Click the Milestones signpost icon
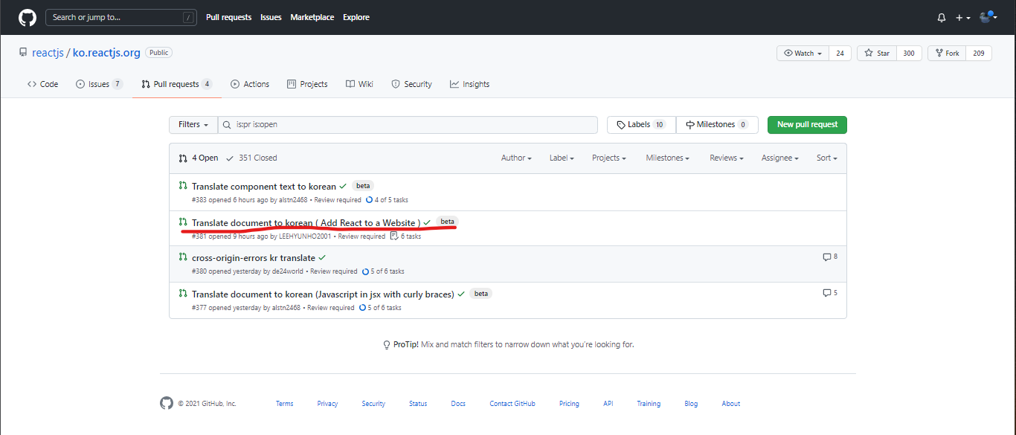This screenshot has height=435, width=1016. pyautogui.click(x=689, y=124)
